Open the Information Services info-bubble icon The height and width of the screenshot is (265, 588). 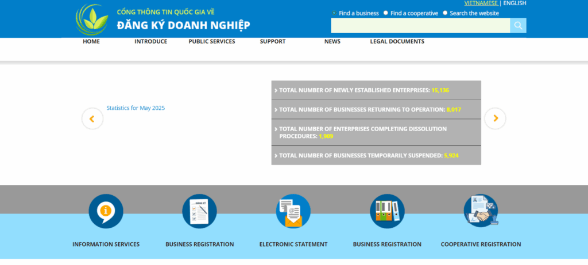point(106,211)
